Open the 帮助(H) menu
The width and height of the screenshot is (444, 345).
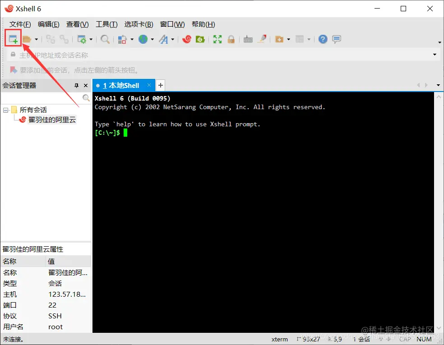tap(203, 24)
